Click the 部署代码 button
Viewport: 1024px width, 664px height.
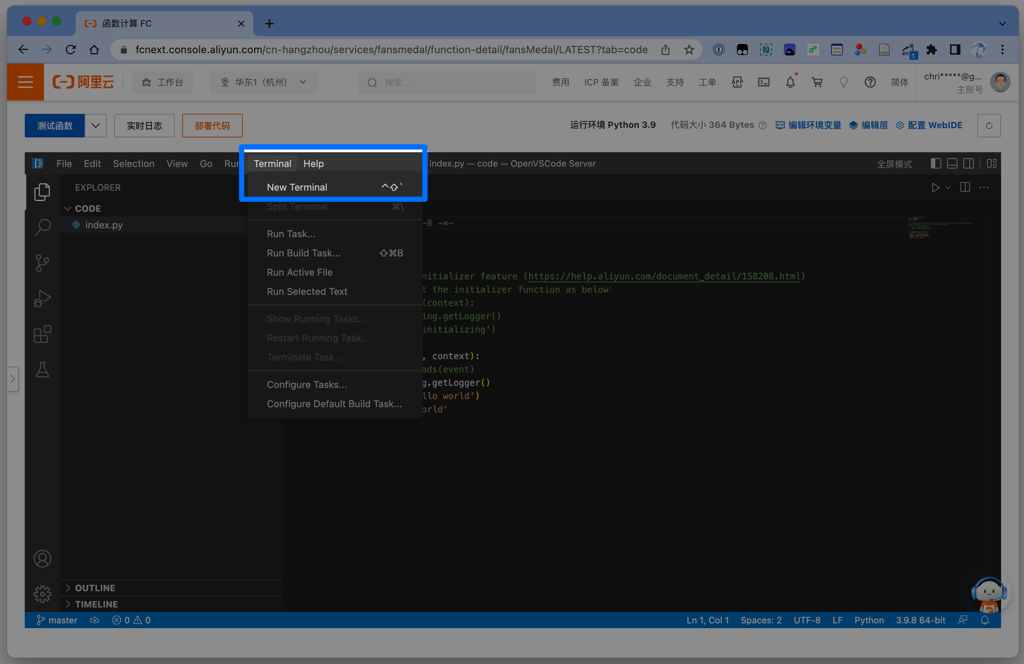pos(212,126)
